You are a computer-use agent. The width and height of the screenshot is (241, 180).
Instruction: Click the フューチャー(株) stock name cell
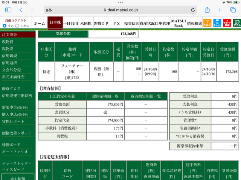coord(72,72)
